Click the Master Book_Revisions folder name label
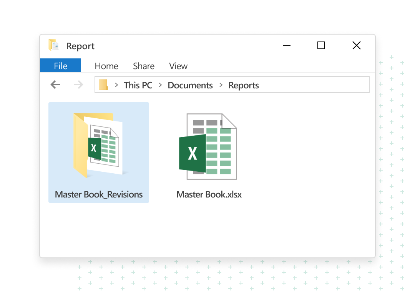This screenshot has height=292, width=415. (x=98, y=194)
